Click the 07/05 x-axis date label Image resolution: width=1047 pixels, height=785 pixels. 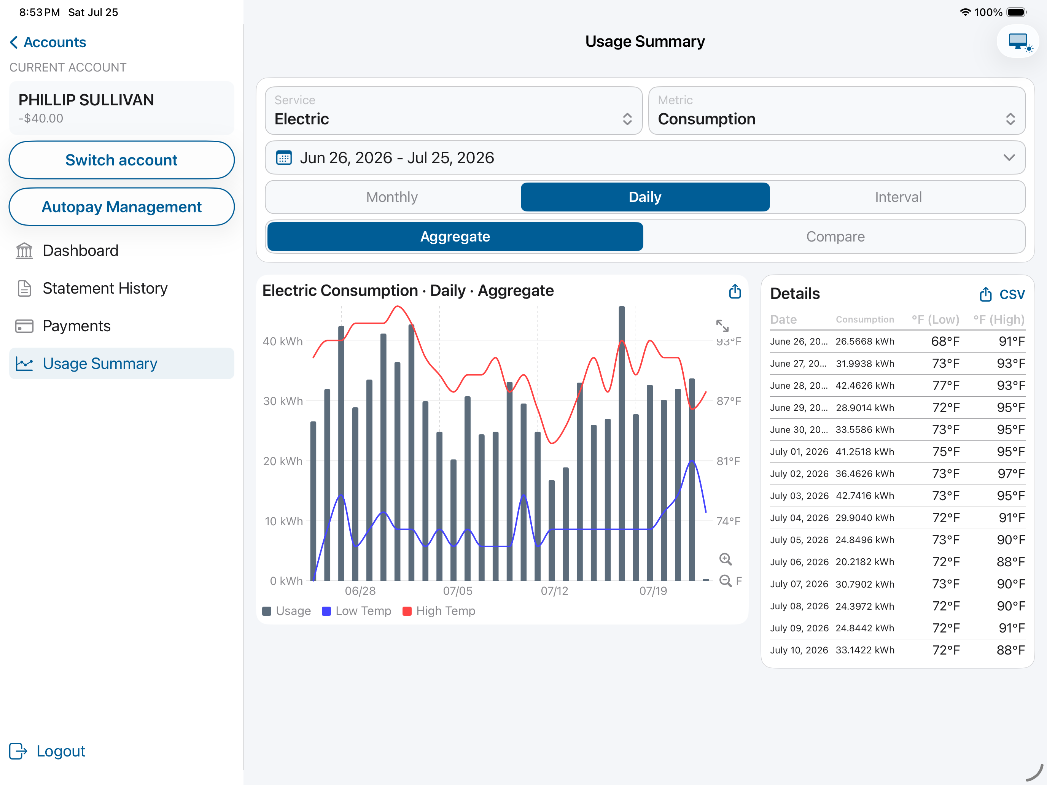pos(457,591)
